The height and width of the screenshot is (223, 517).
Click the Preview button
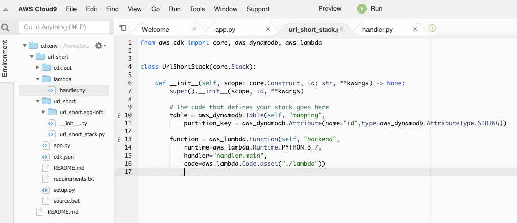pyautogui.click(x=330, y=9)
